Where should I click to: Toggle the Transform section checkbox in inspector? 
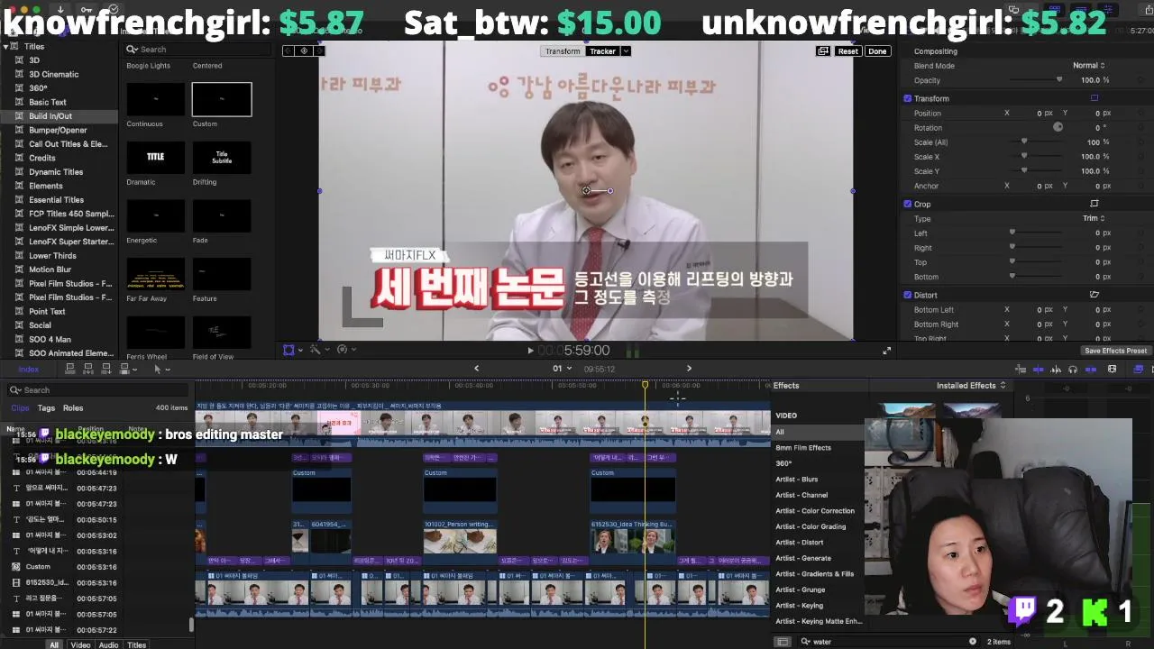(907, 98)
